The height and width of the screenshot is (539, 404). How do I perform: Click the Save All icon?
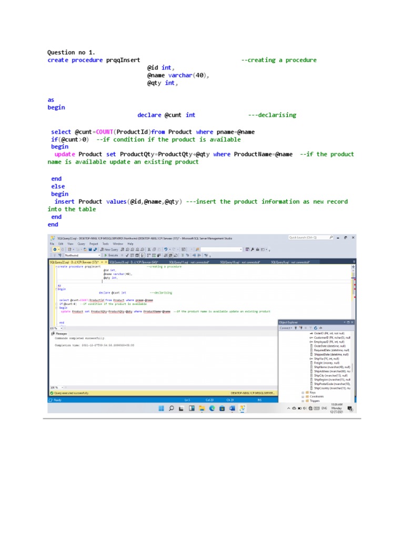[x=95, y=249]
